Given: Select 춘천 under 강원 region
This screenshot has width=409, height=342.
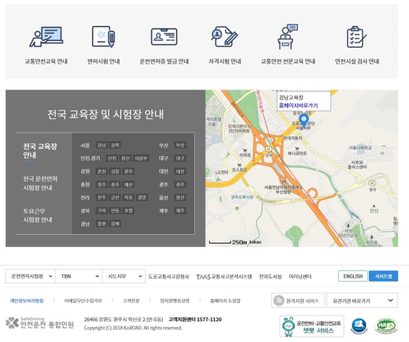Looking at the screenshot, I should 101,171.
